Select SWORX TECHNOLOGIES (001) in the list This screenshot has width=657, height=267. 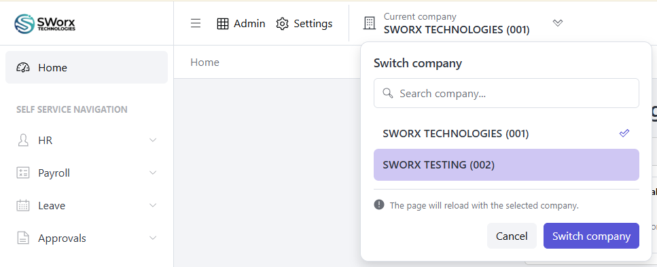coord(506,133)
